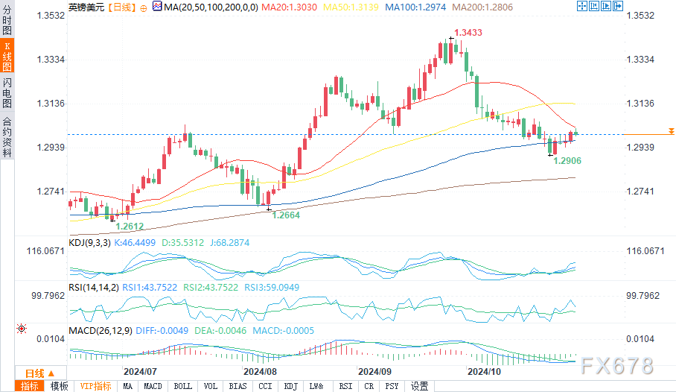Open 设置 settings at the bottom bar
Image resolution: width=676 pixels, height=392 pixels.
click(x=420, y=385)
